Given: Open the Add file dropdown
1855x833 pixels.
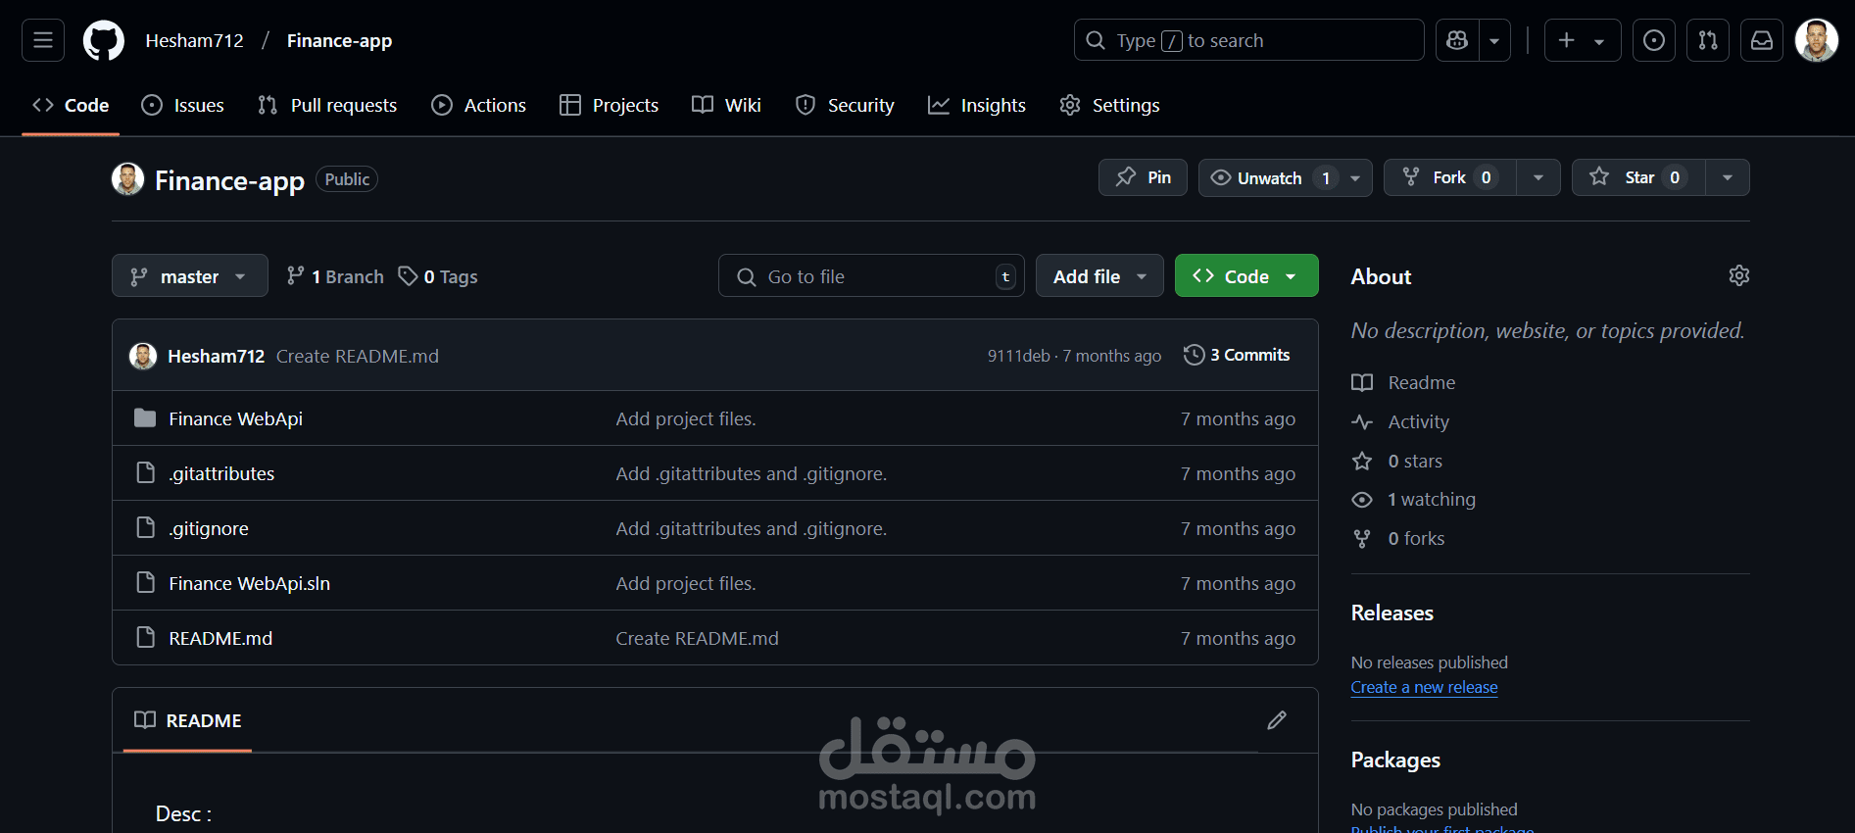Looking at the screenshot, I should tap(1099, 276).
